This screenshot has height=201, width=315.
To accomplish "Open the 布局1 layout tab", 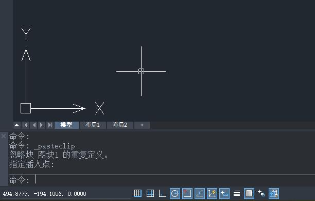I will coord(93,125).
